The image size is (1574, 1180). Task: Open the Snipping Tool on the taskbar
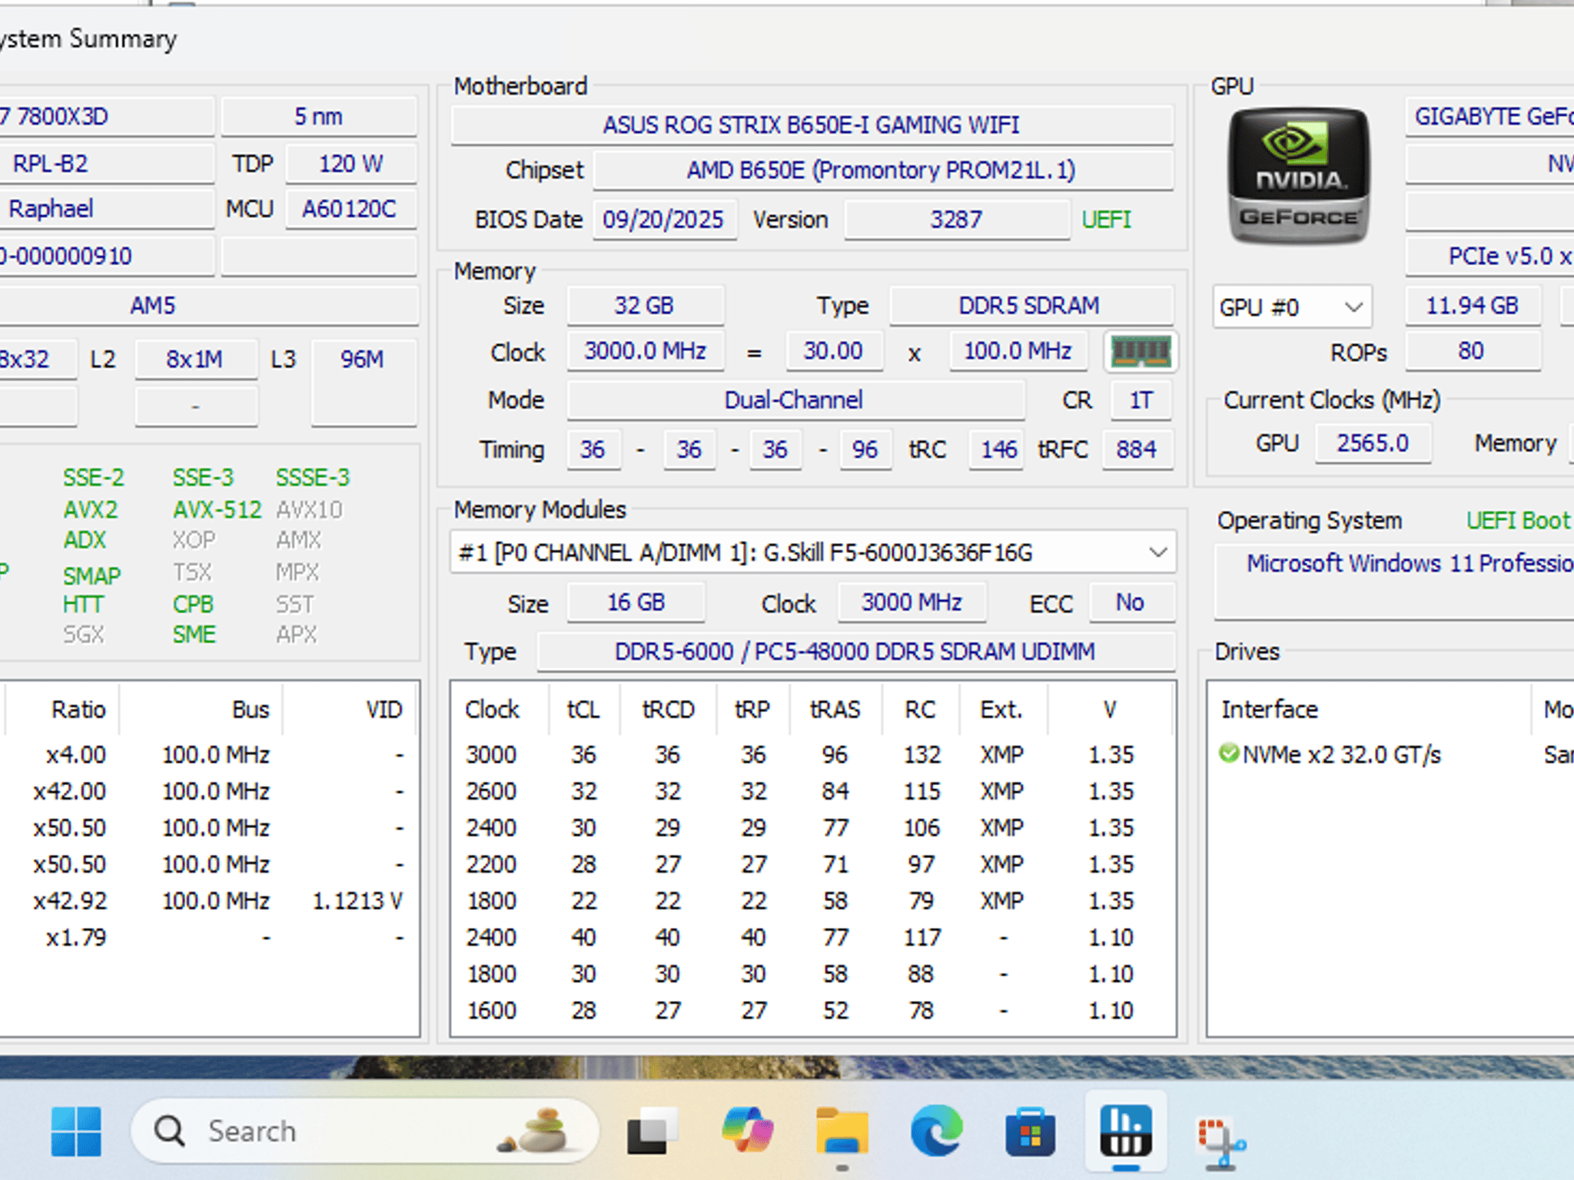[1220, 1135]
